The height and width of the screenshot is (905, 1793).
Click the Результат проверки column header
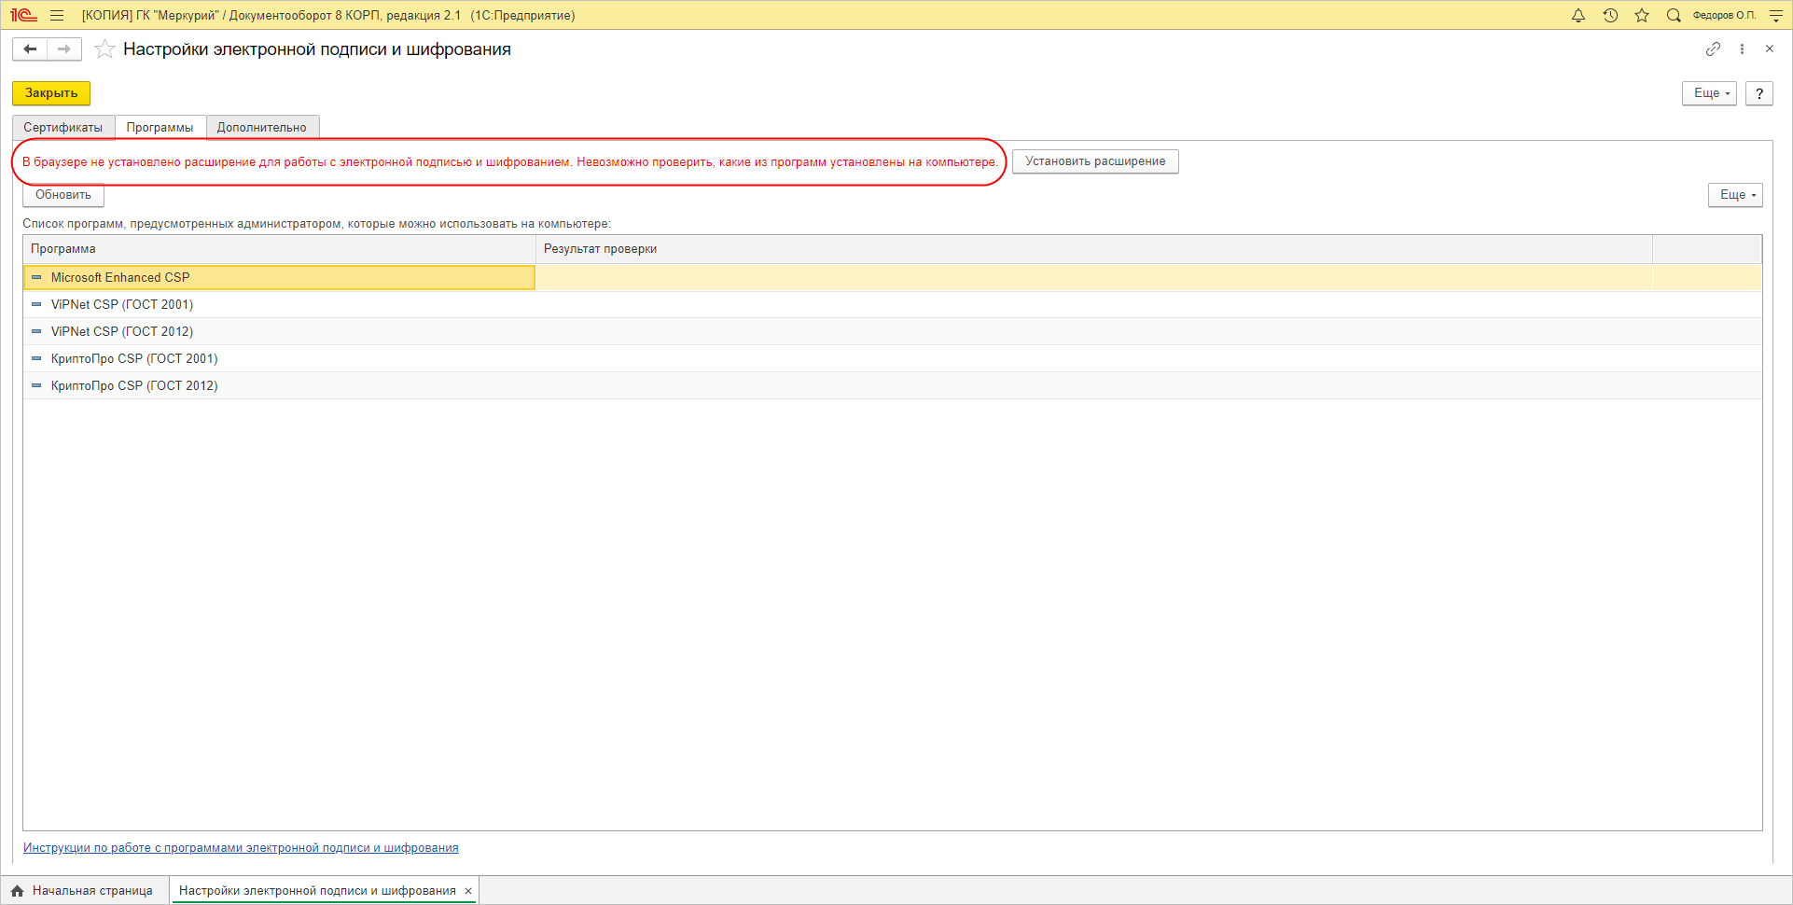point(1094,249)
